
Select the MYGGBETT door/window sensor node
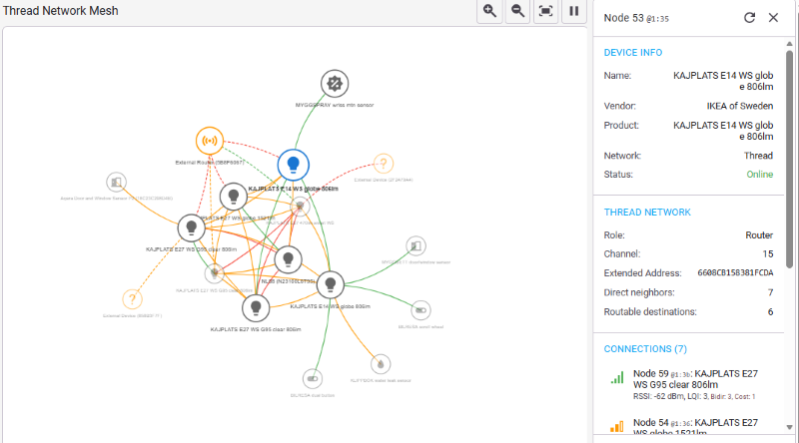point(415,246)
